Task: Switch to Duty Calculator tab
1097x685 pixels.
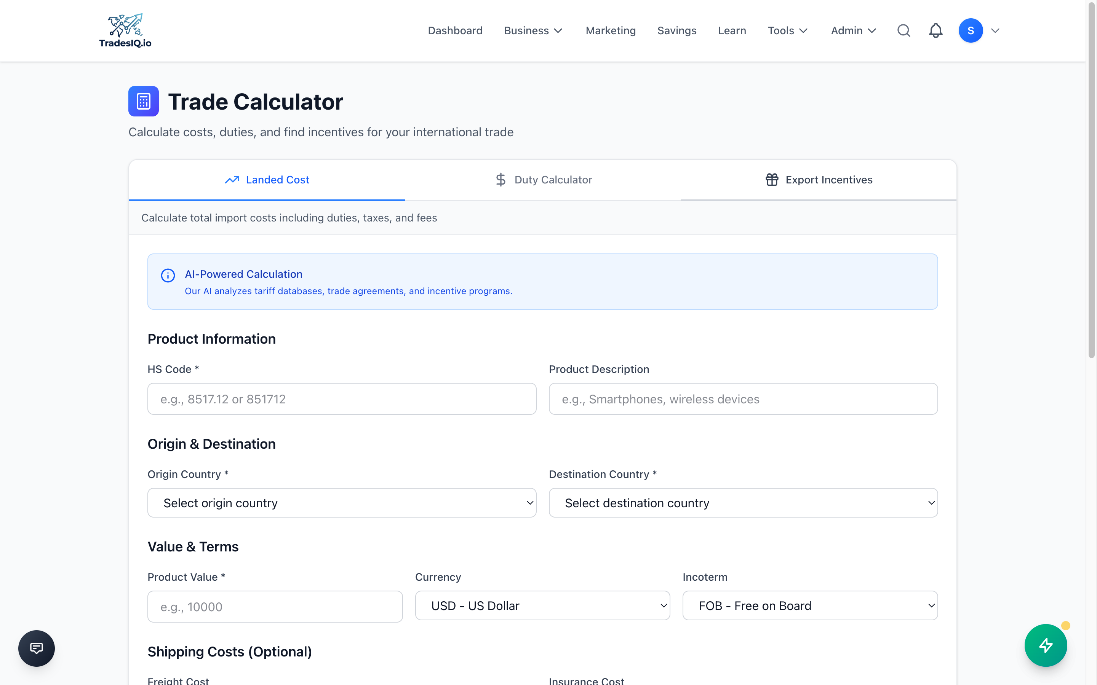Action: (543, 180)
